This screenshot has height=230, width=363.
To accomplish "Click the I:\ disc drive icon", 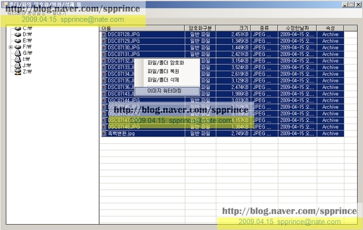I will 18,59.
